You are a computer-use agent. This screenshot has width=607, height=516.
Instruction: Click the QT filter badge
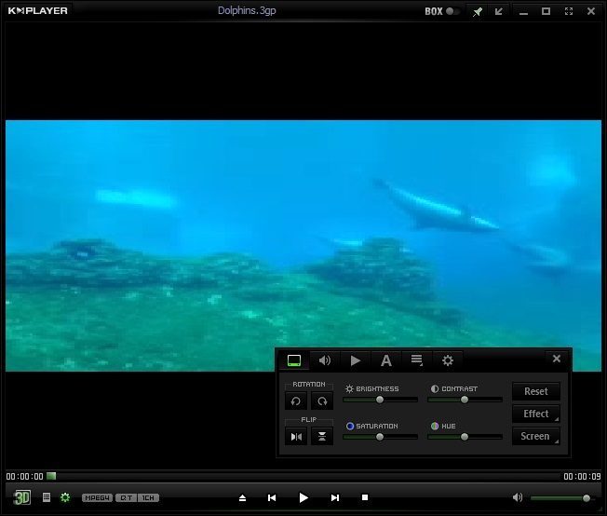[x=127, y=497]
